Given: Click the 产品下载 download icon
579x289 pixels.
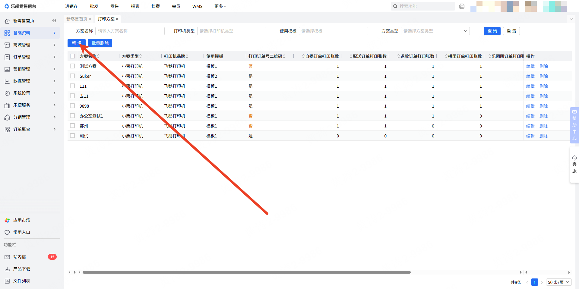Looking at the screenshot, I should click(x=7, y=269).
